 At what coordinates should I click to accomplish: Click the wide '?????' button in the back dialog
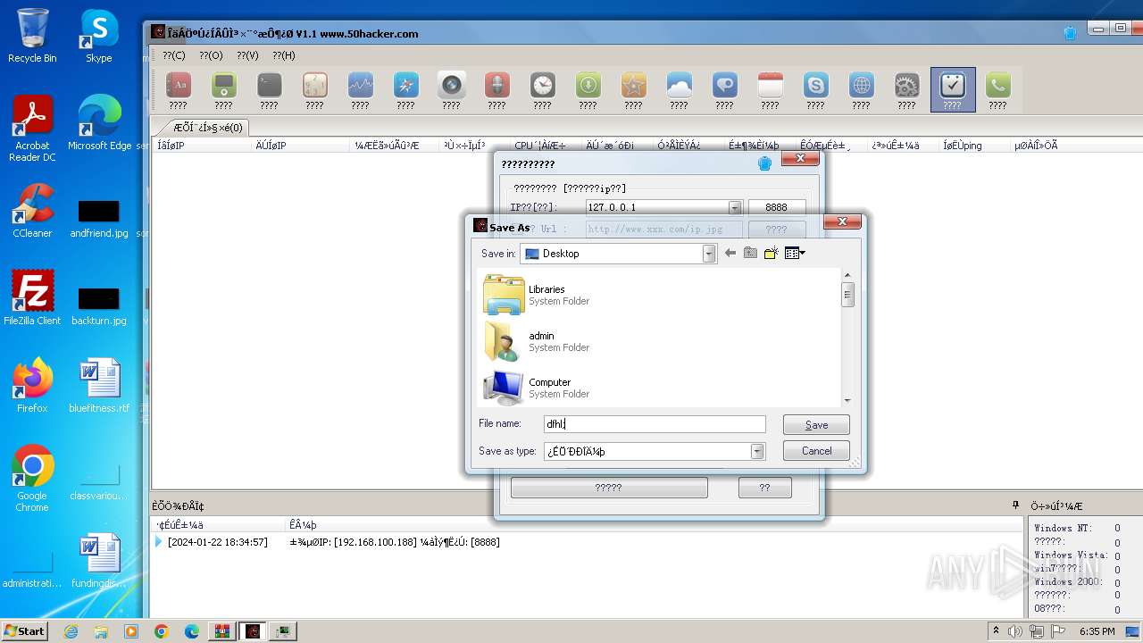pos(609,488)
